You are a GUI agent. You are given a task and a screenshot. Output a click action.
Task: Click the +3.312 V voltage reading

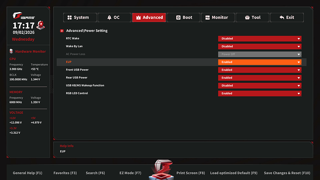tap(15, 133)
